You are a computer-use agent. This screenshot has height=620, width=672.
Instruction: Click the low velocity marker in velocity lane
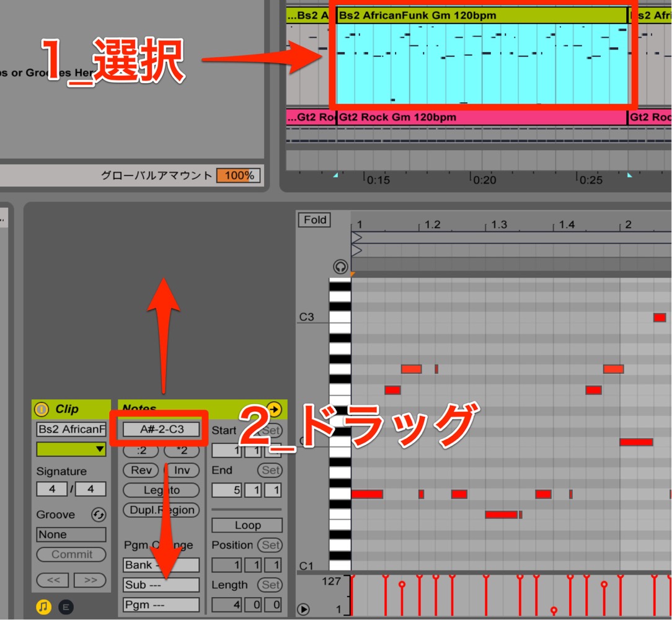point(554,609)
